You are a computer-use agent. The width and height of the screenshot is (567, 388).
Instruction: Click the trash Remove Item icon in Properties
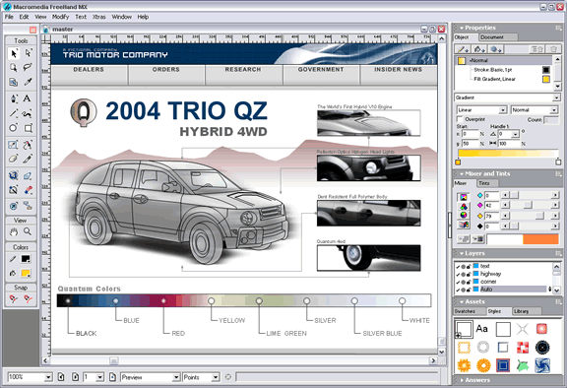(553, 49)
